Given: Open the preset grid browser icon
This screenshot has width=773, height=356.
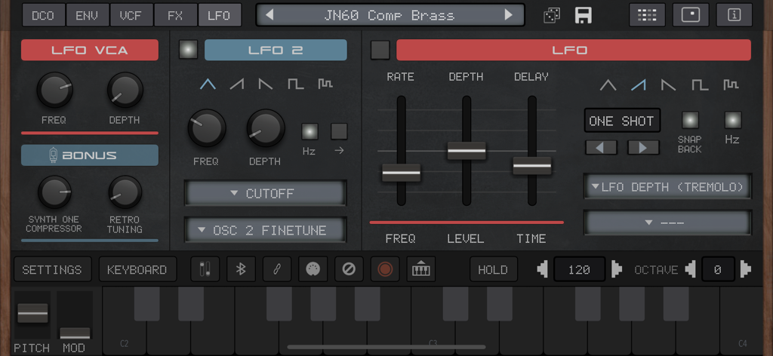Looking at the screenshot, I should 647,15.
